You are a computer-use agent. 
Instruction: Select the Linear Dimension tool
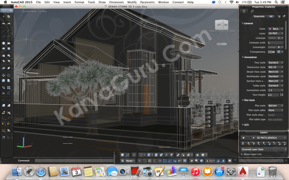click(4, 130)
